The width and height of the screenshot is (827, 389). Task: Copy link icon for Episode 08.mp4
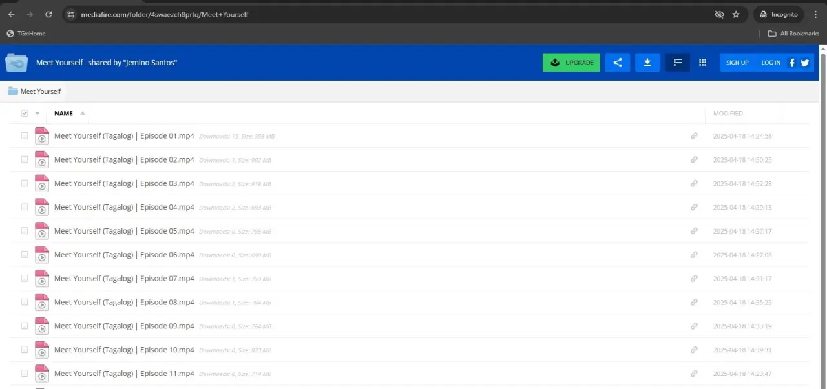pos(694,302)
